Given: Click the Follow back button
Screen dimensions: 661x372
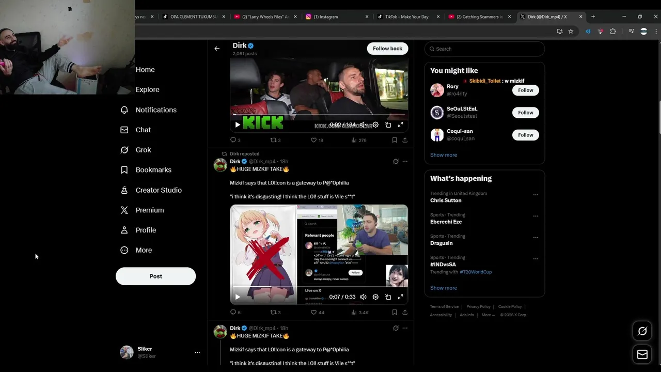Looking at the screenshot, I should [x=387, y=49].
